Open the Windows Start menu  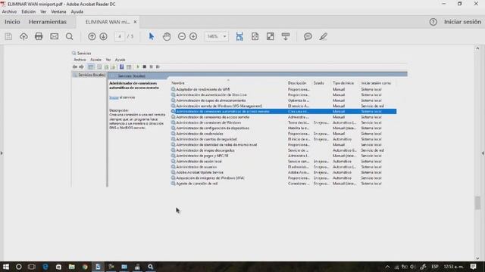coord(6,267)
